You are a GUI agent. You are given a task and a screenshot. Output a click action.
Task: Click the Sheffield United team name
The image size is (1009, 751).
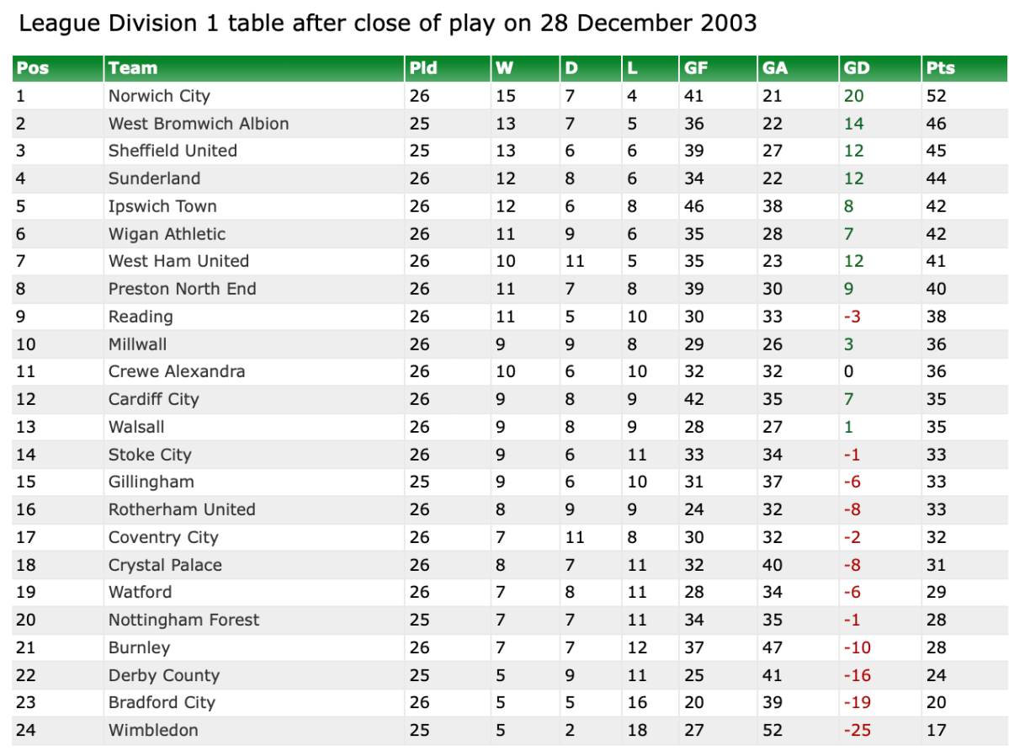(173, 151)
